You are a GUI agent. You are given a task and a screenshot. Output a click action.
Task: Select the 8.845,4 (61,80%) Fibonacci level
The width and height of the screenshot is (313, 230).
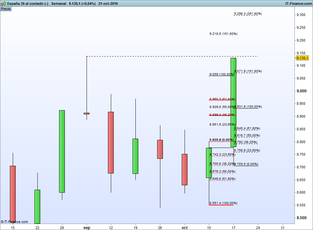[247, 128]
